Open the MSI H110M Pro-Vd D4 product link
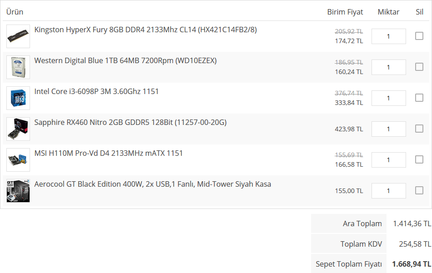432x273 pixels. pos(108,153)
